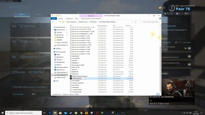Image resolution: width=205 pixels, height=115 pixels.
Task: Open Task View on the taskbar
Action: click(44, 113)
